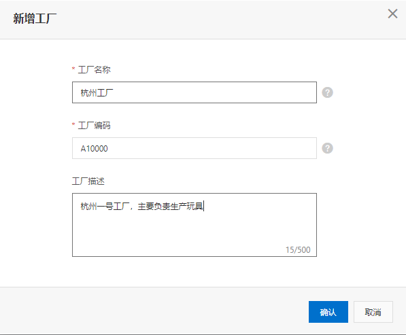Focus the 工厂名称 input box
Image resolution: width=406 pixels, height=335 pixels.
pos(194,92)
